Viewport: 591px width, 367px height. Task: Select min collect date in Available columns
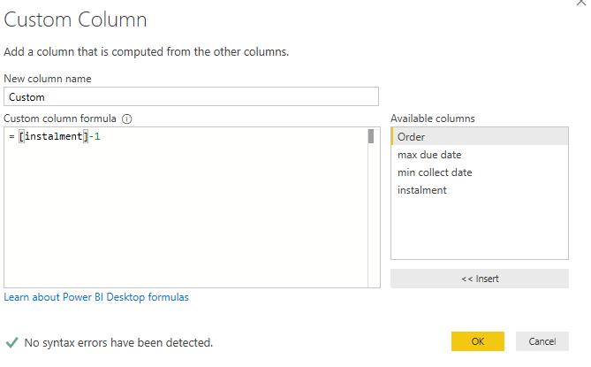click(x=480, y=172)
